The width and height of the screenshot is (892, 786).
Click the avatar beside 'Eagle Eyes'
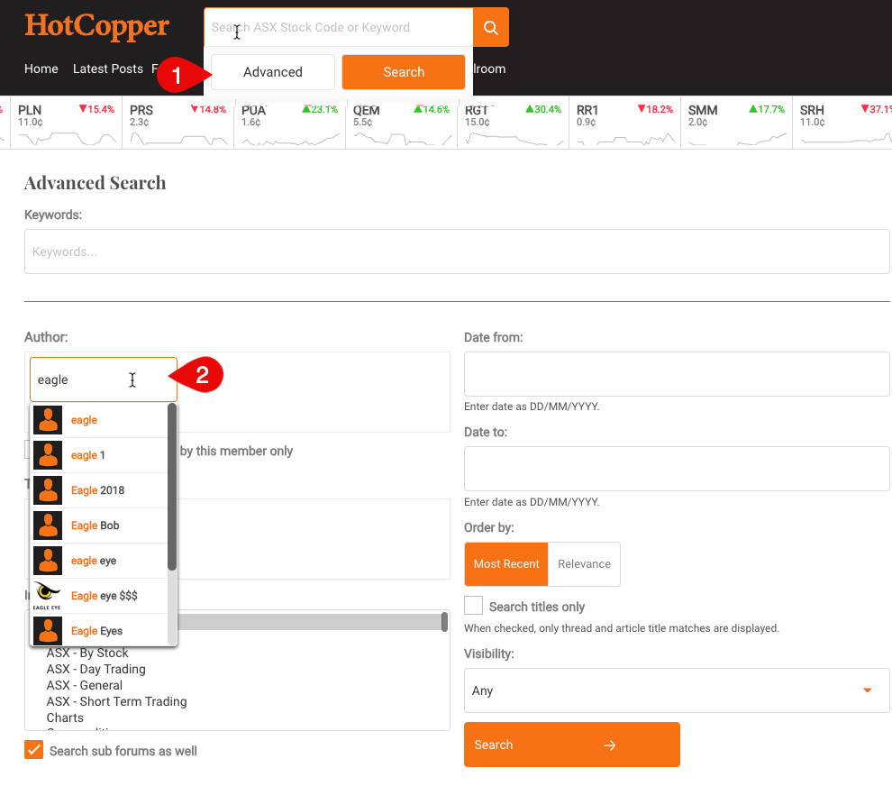pos(48,631)
